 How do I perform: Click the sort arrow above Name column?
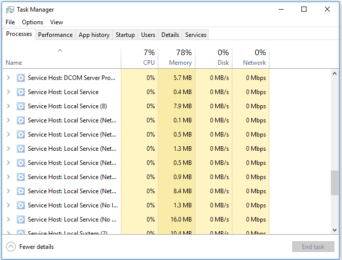point(60,50)
